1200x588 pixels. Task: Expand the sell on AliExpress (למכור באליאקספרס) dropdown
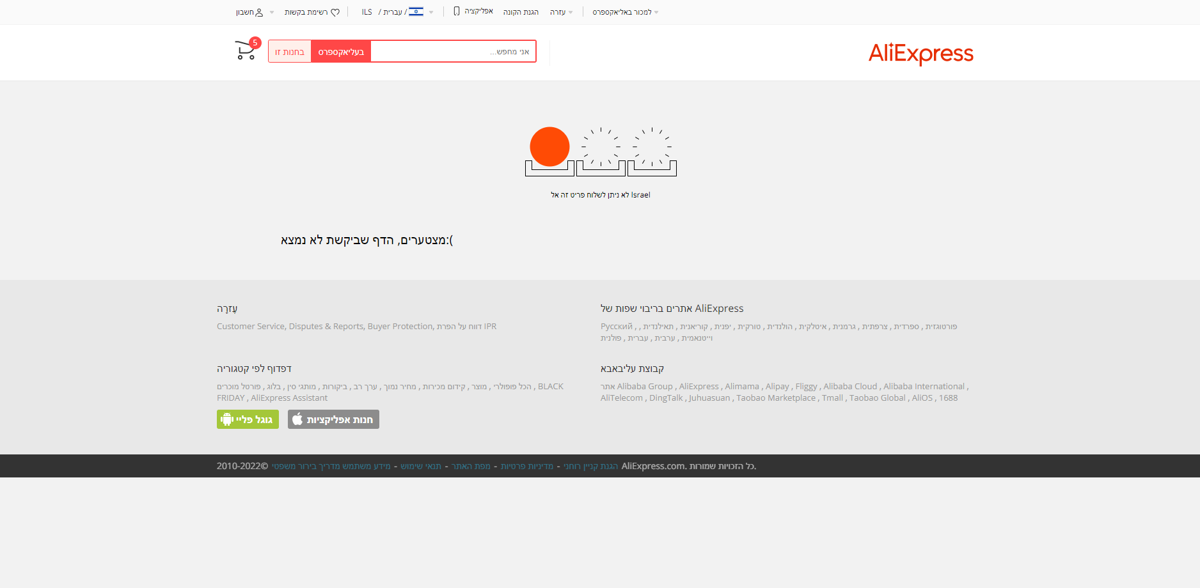pyautogui.click(x=625, y=12)
